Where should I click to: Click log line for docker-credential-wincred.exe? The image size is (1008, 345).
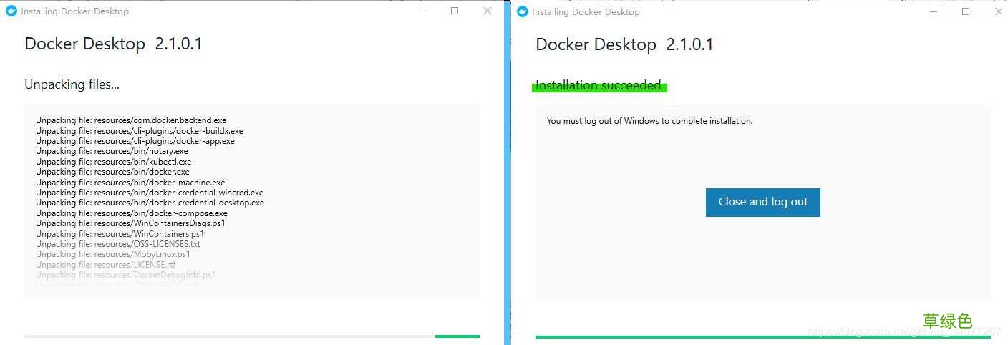tap(150, 193)
